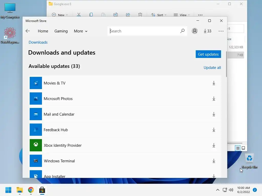Expand the View dropdown in File Explorer
Image resolution: width=262 pixels, height=196 pixels.
181,15
